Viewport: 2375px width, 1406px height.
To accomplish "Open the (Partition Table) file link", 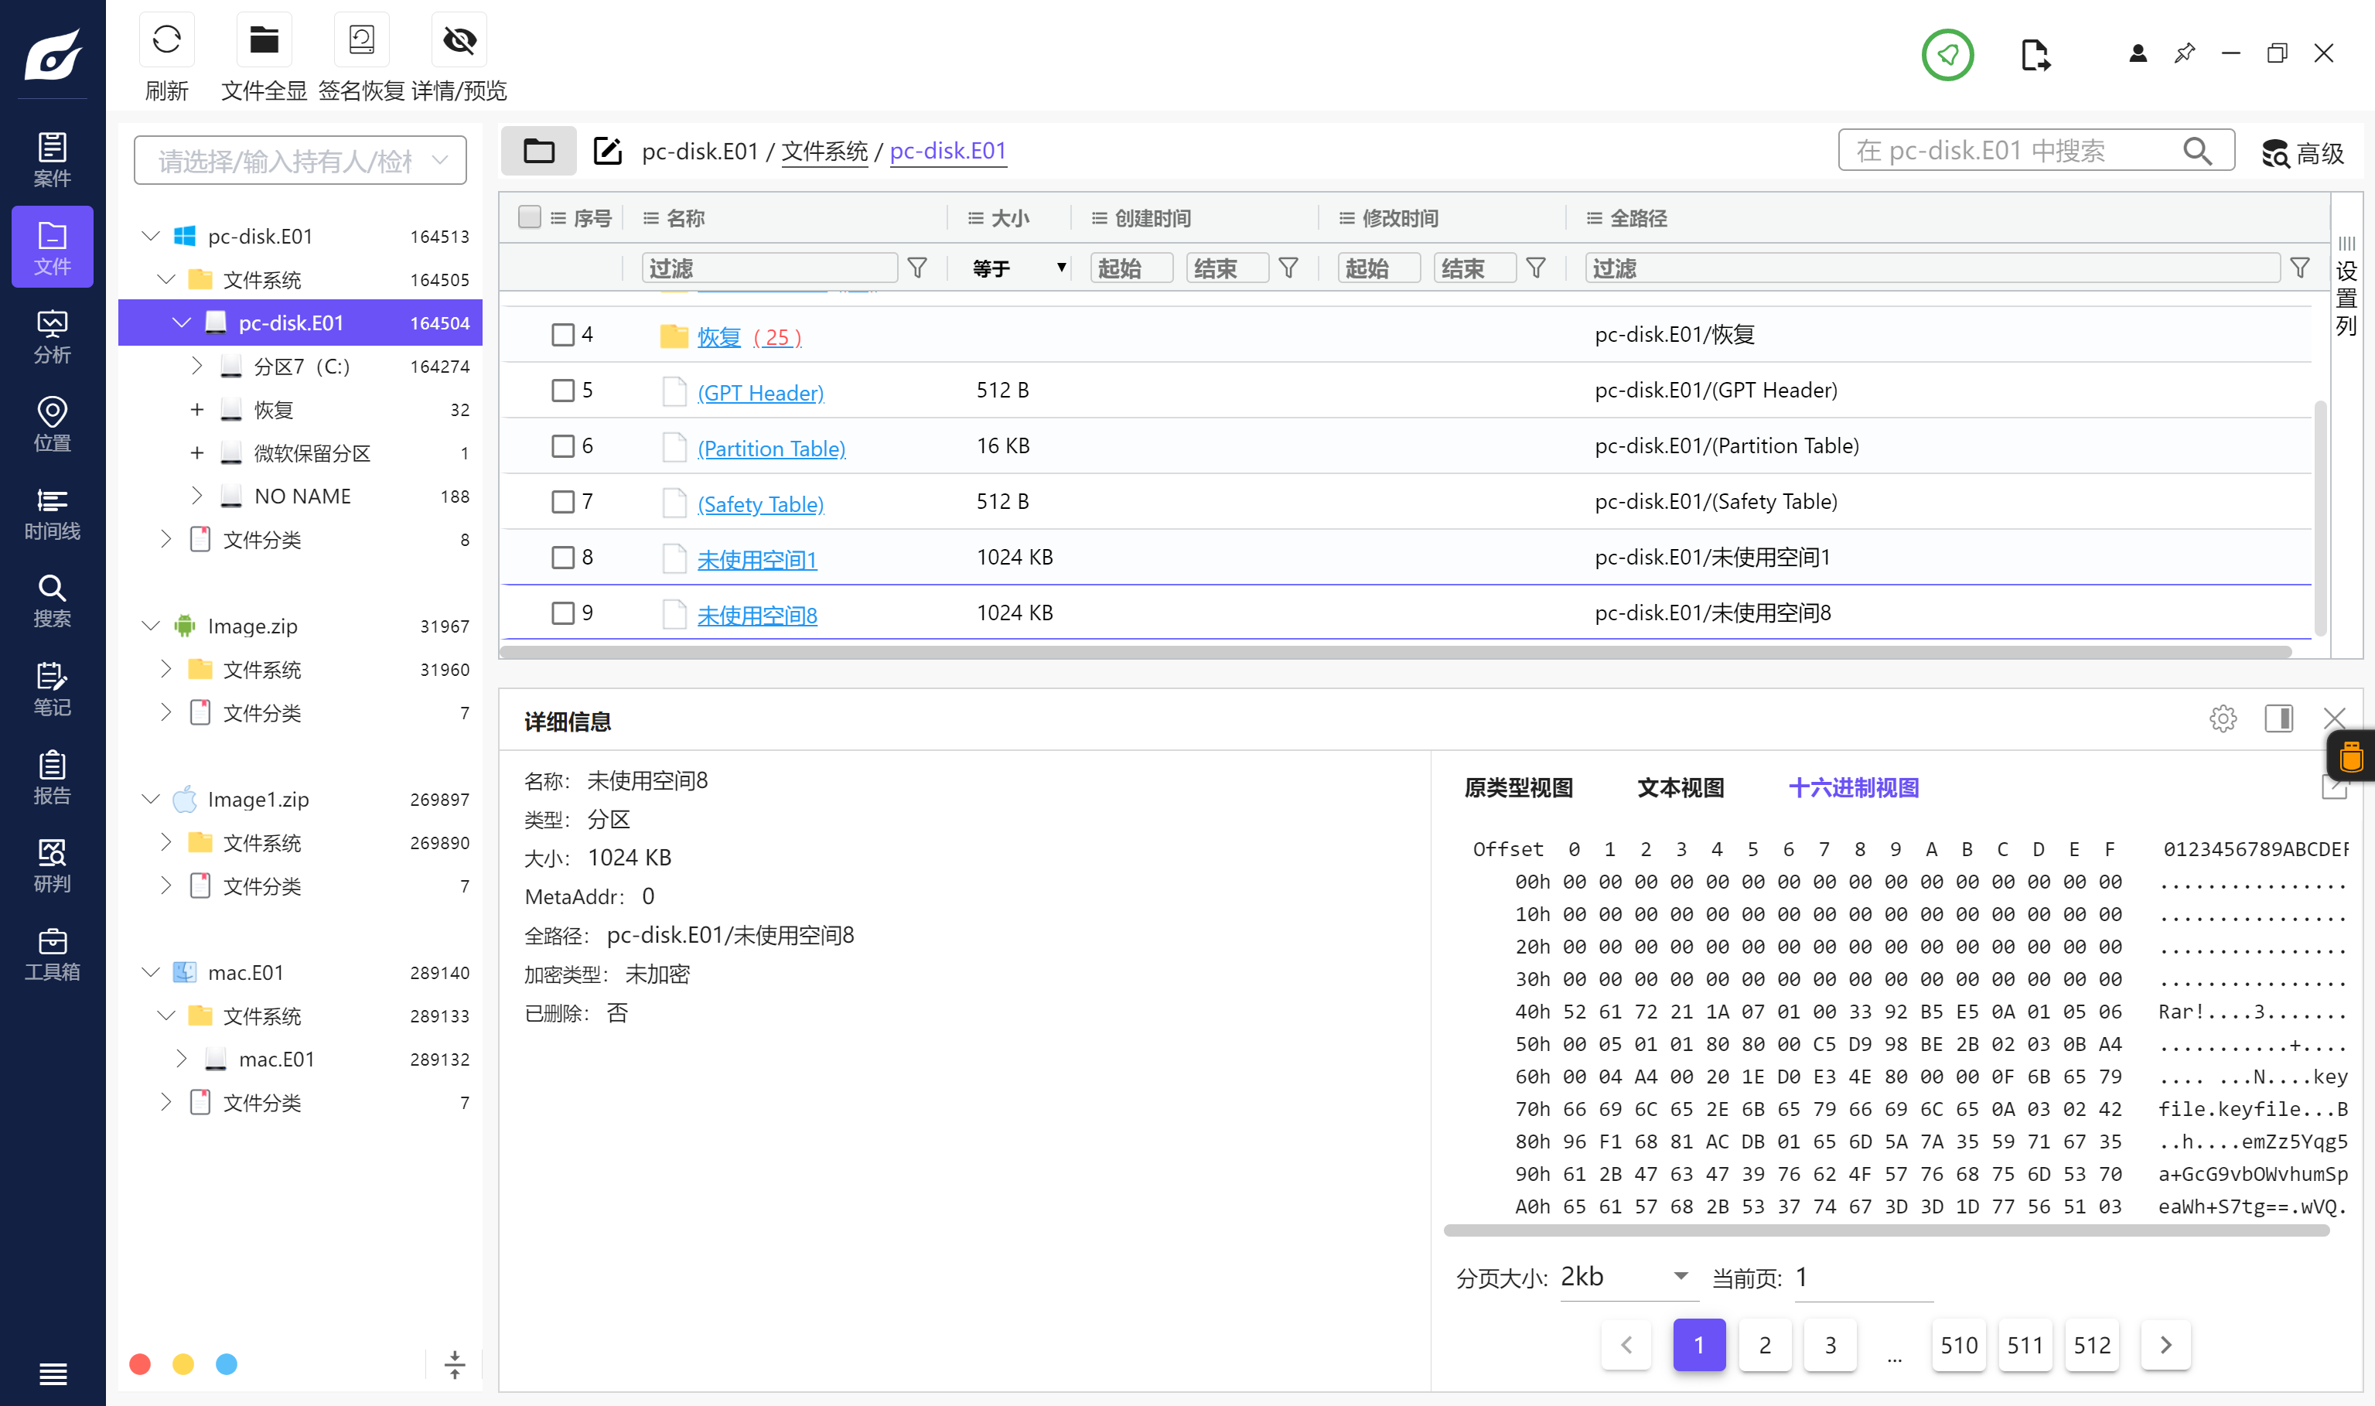I will [771, 448].
